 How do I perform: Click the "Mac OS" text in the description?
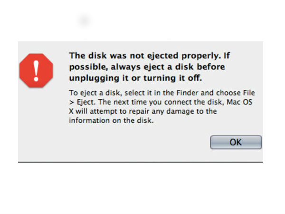(239, 102)
